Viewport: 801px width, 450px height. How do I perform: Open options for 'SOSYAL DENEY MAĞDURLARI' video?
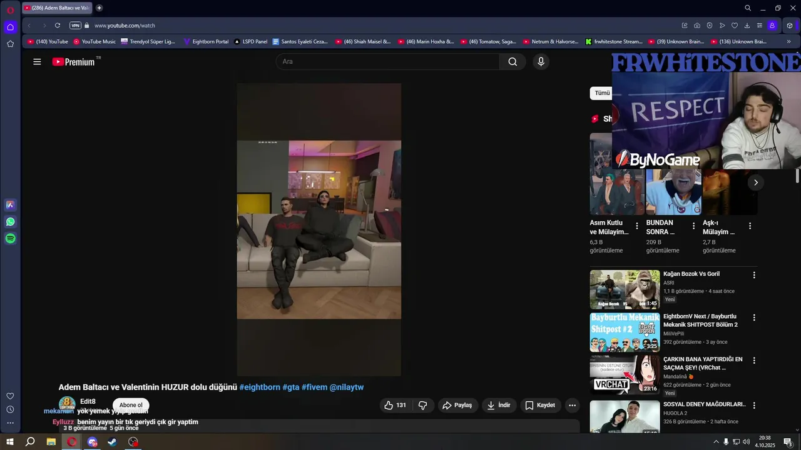click(754, 405)
